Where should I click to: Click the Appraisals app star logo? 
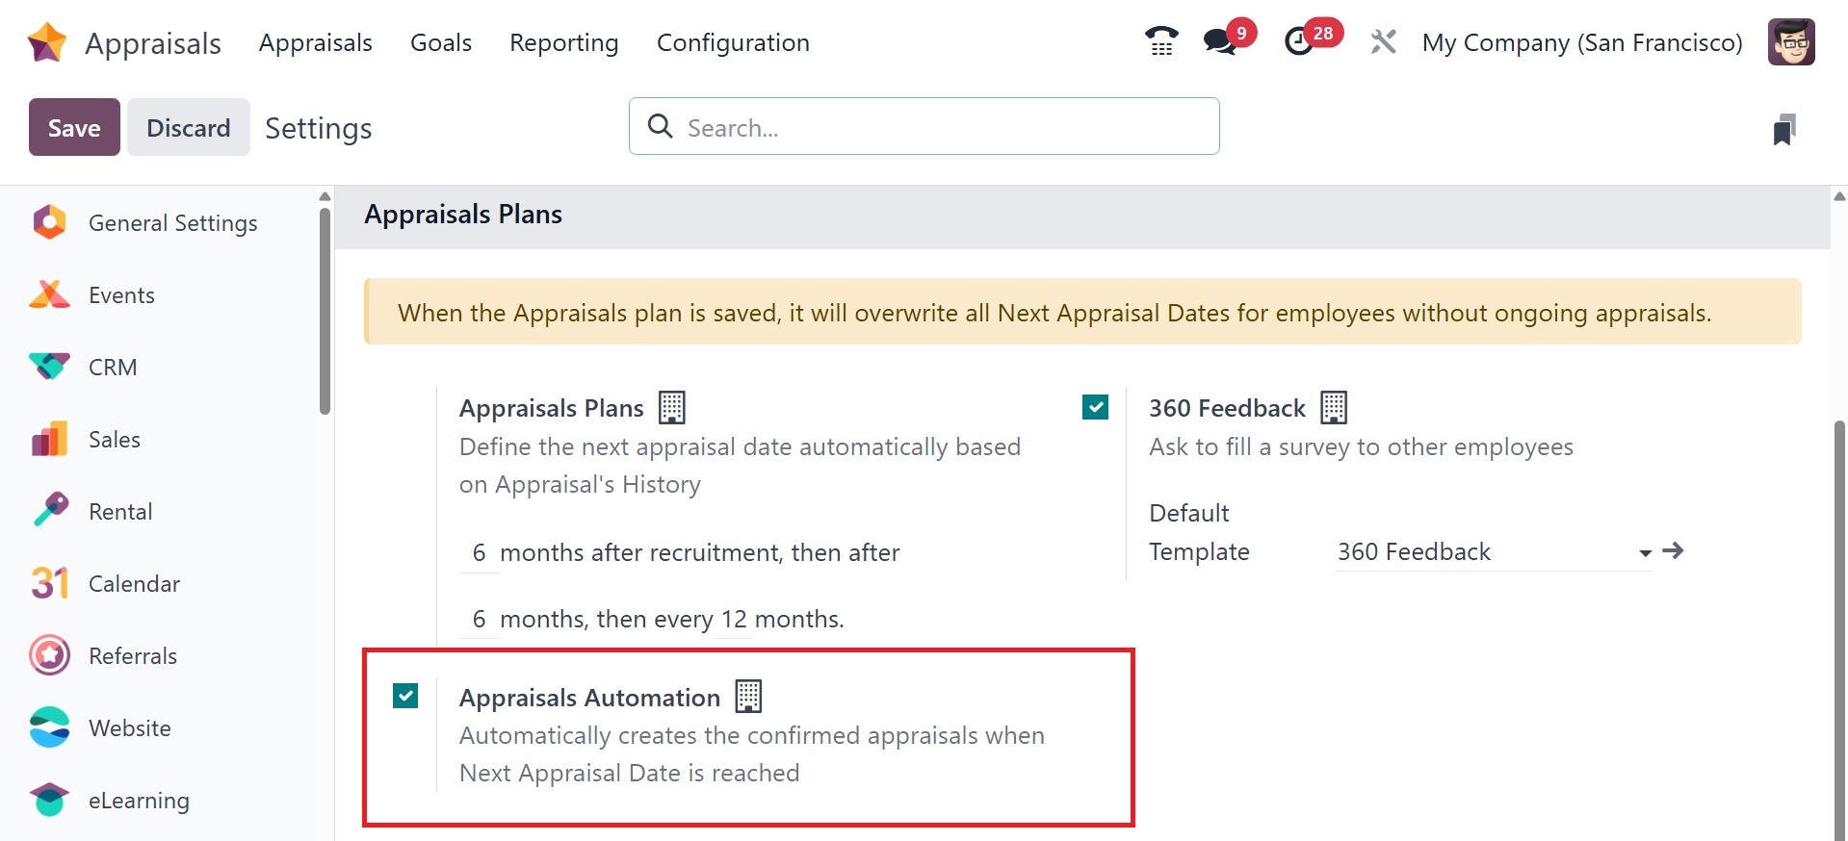point(47,42)
